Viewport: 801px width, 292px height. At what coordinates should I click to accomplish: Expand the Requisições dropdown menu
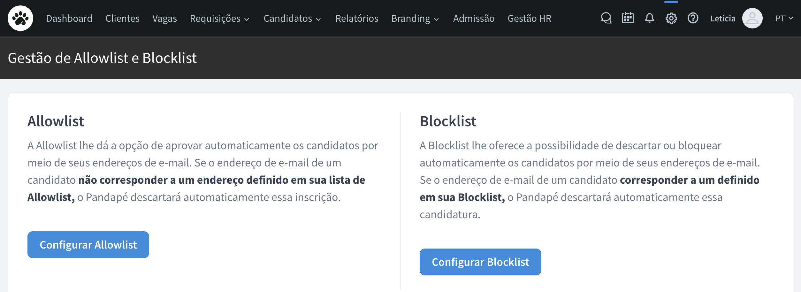[219, 19]
